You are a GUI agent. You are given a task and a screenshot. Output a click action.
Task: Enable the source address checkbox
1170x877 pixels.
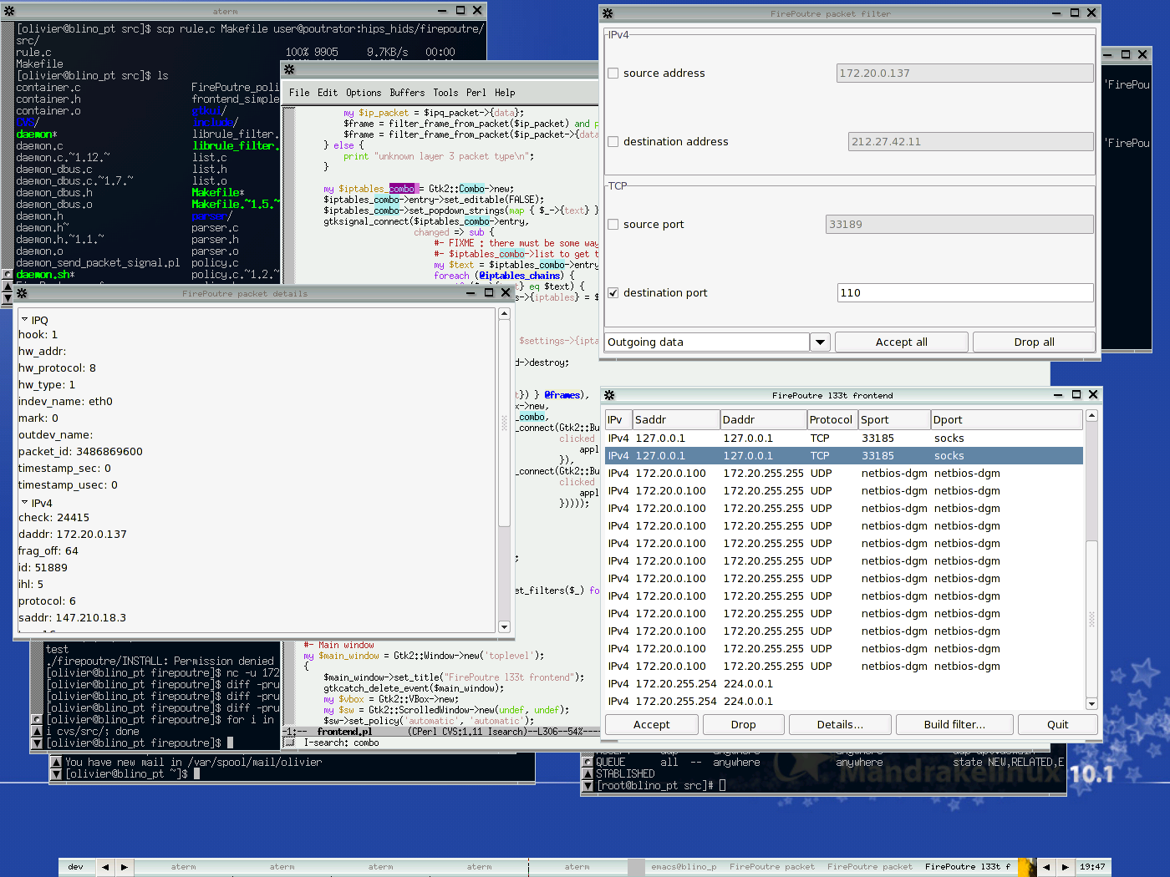click(x=613, y=74)
